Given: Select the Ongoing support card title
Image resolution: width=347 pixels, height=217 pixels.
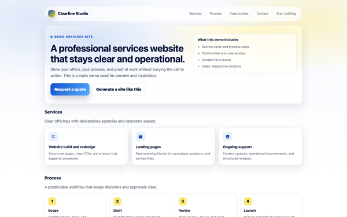Looking at the screenshot, I should point(237,147).
